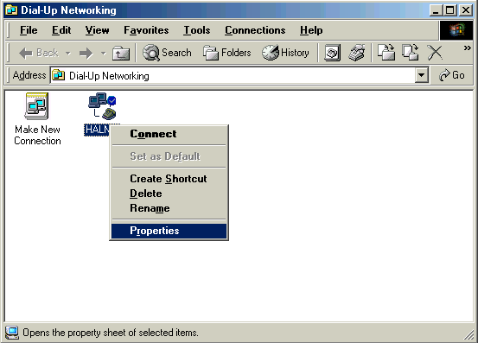478x343 pixels.
Task: Click the Forward arrow toolbar button
Action: tap(86, 54)
